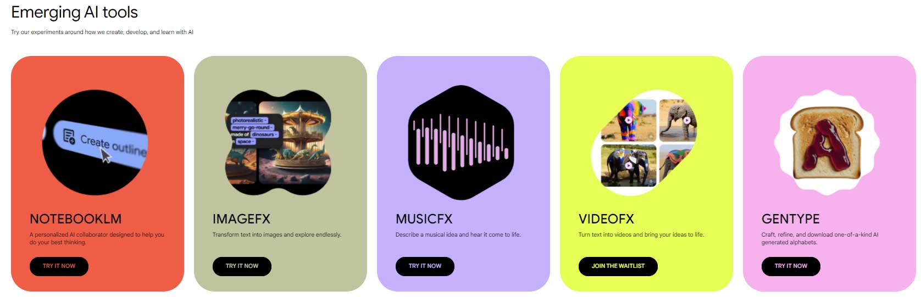Click TRY IT NOW under ImageFX

click(242, 266)
